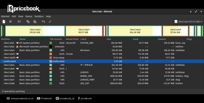Viewport: 204px width, 103px height.
Task: Click the /boot/efi mount point cell
Action: pos(71,43)
